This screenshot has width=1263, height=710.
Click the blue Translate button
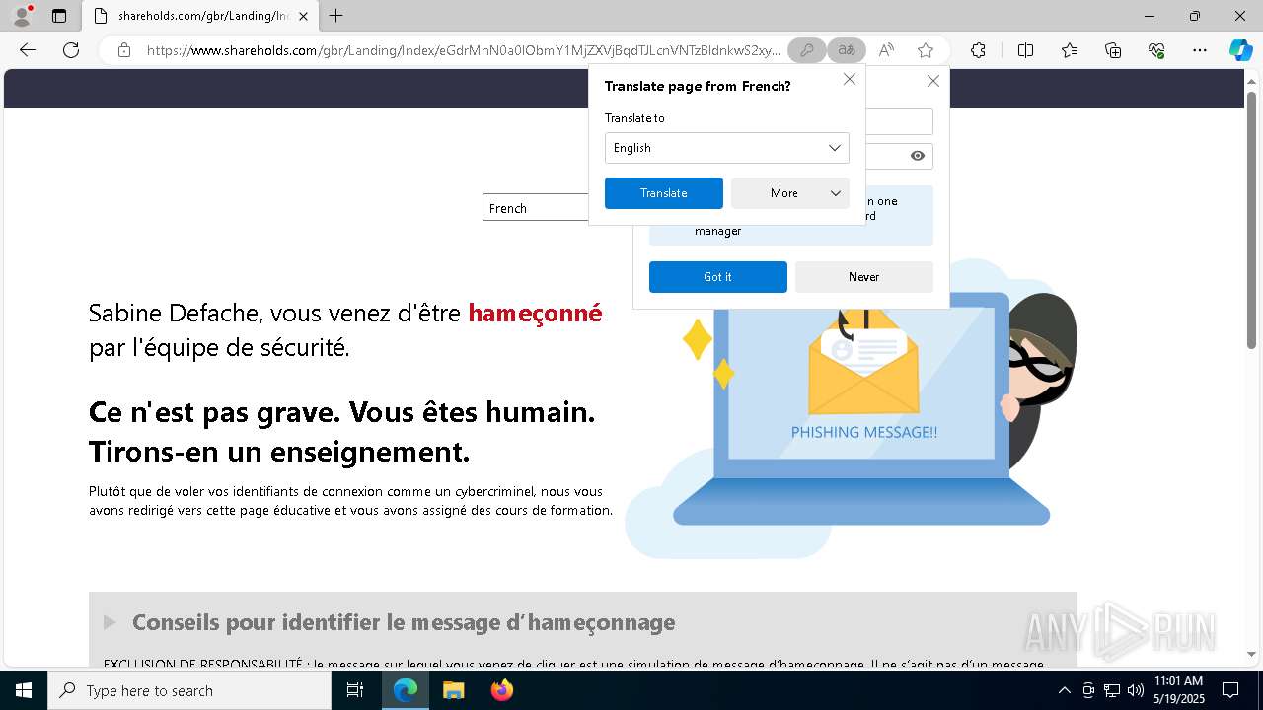[x=663, y=193]
